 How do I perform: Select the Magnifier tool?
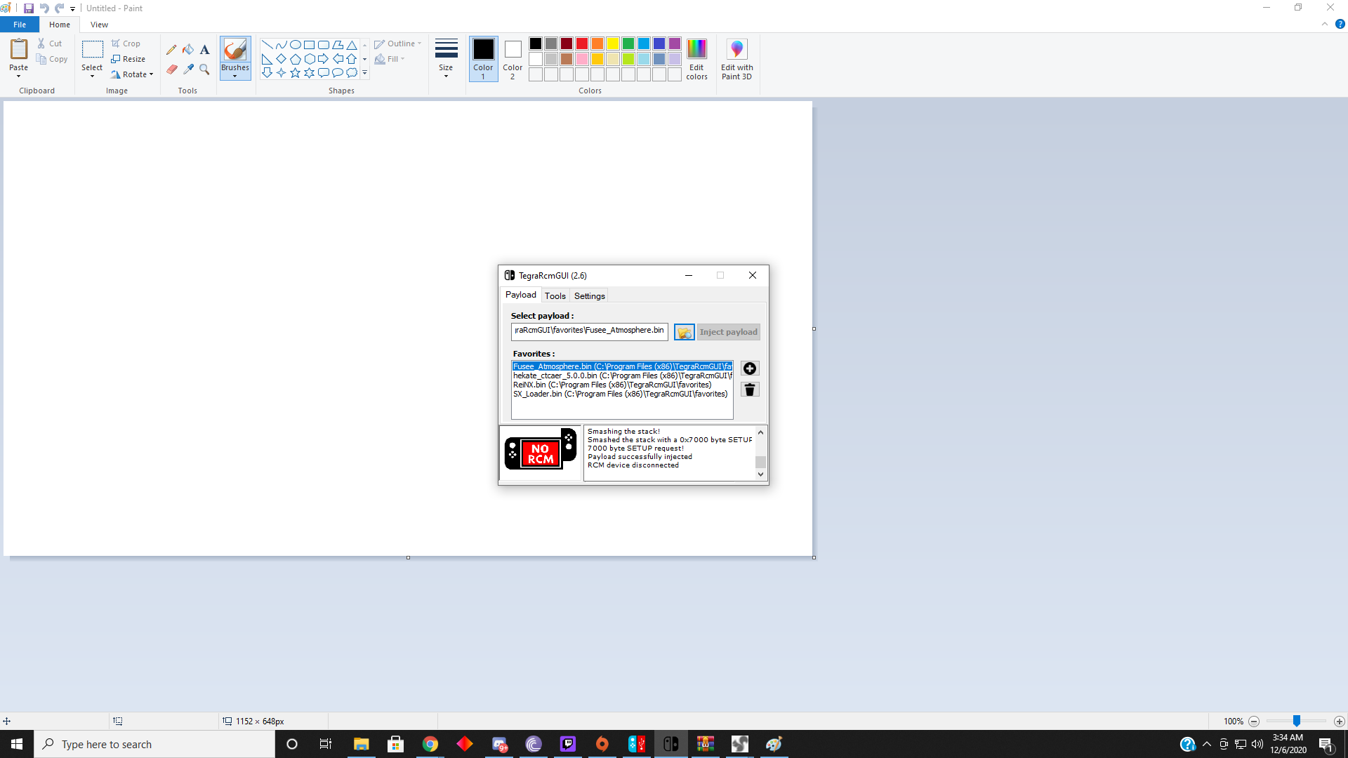pyautogui.click(x=204, y=69)
